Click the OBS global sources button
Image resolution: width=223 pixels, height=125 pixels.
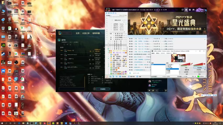pos(187,72)
